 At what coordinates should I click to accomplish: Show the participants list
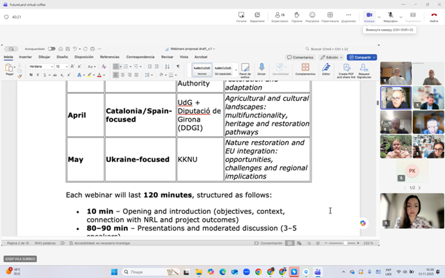coord(279,15)
